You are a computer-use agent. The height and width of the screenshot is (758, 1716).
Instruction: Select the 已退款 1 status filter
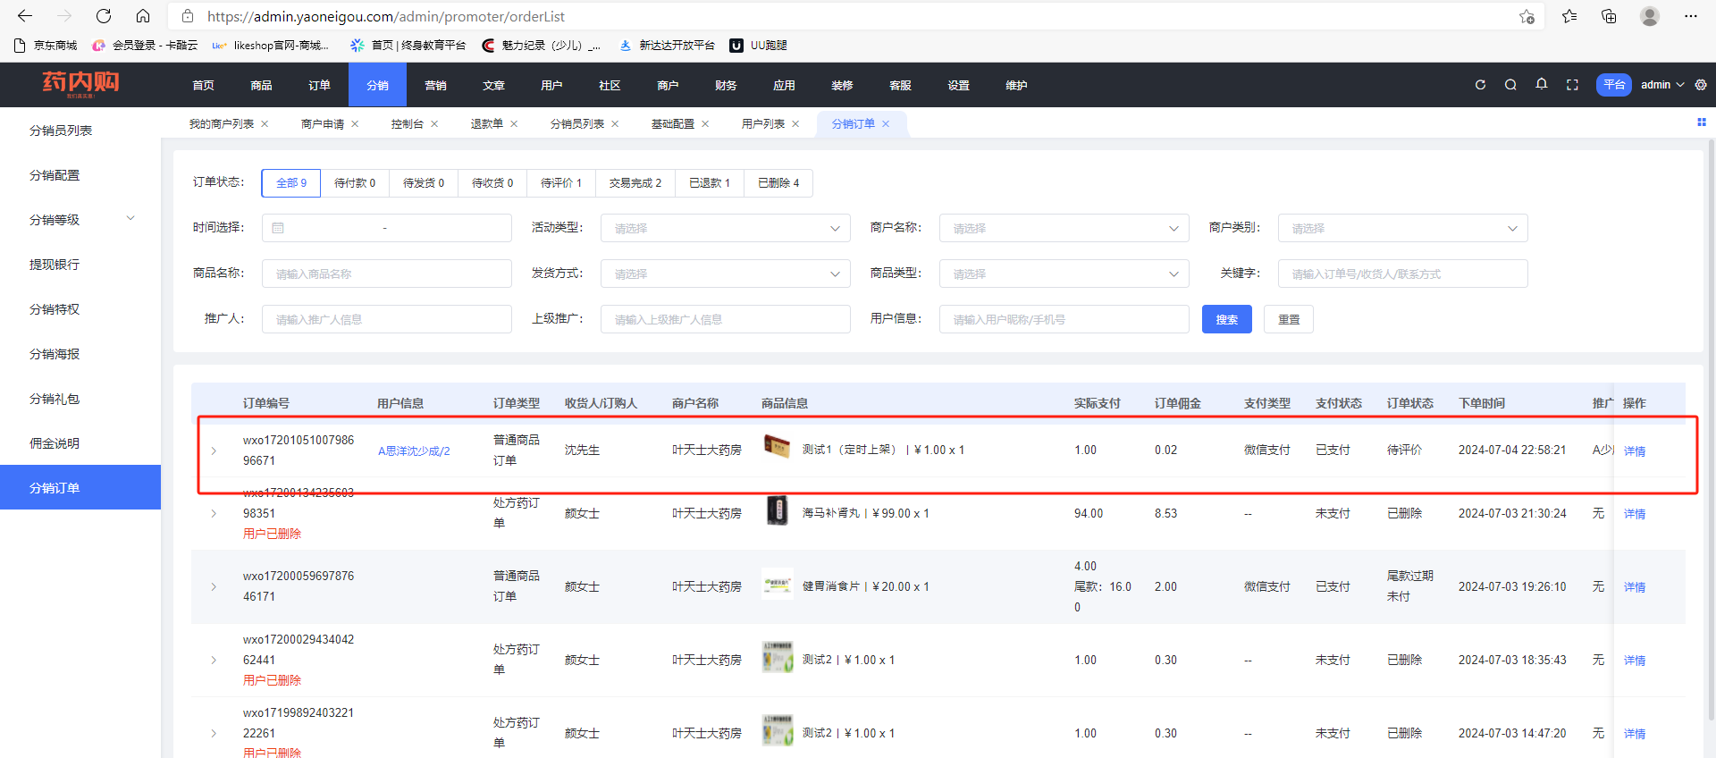tap(710, 183)
